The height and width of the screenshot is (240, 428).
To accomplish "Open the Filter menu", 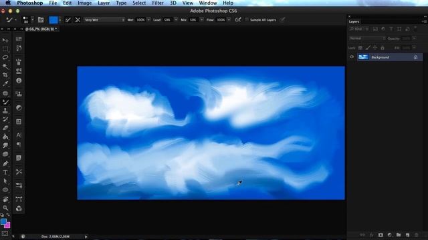I will point(158,3).
